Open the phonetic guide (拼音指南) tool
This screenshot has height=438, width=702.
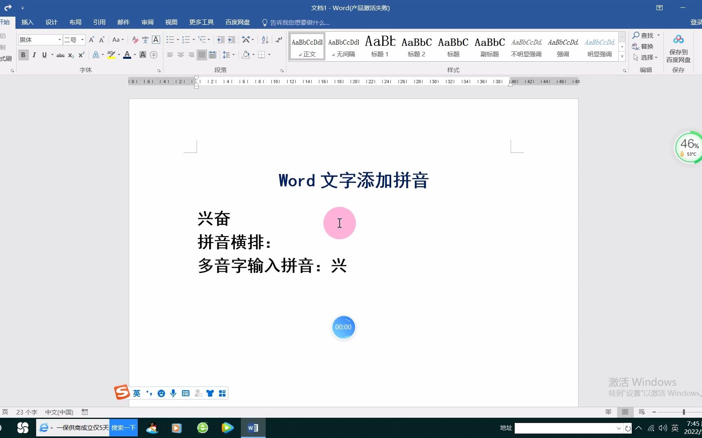[145, 40]
